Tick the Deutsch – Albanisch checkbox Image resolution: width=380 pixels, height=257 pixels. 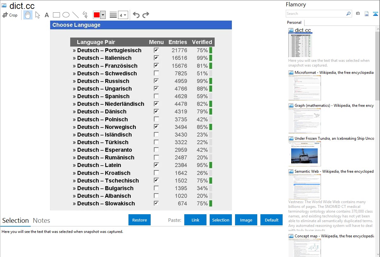tap(156, 196)
